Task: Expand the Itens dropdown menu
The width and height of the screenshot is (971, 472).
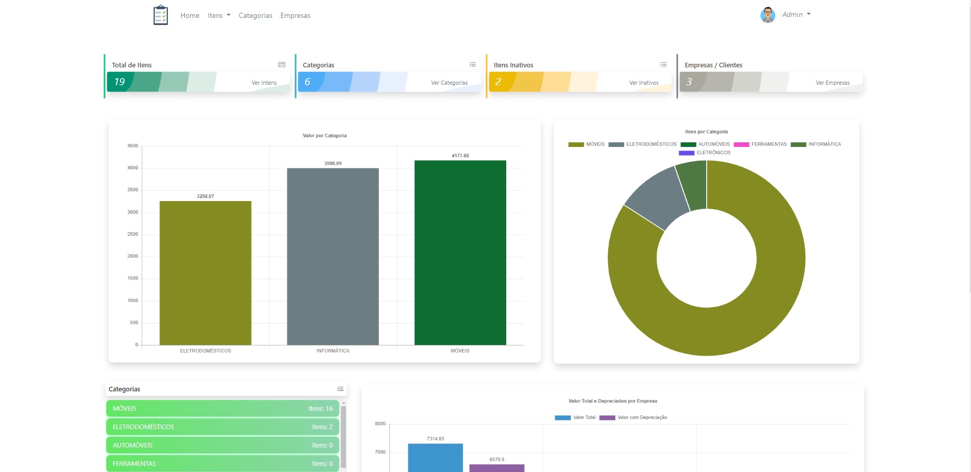Action: pyautogui.click(x=219, y=15)
